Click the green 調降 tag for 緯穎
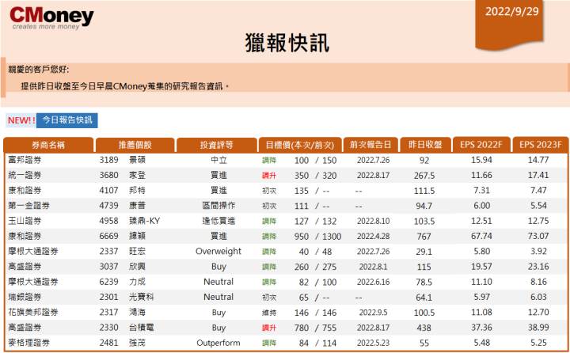This screenshot has width=570, height=353. (269, 237)
